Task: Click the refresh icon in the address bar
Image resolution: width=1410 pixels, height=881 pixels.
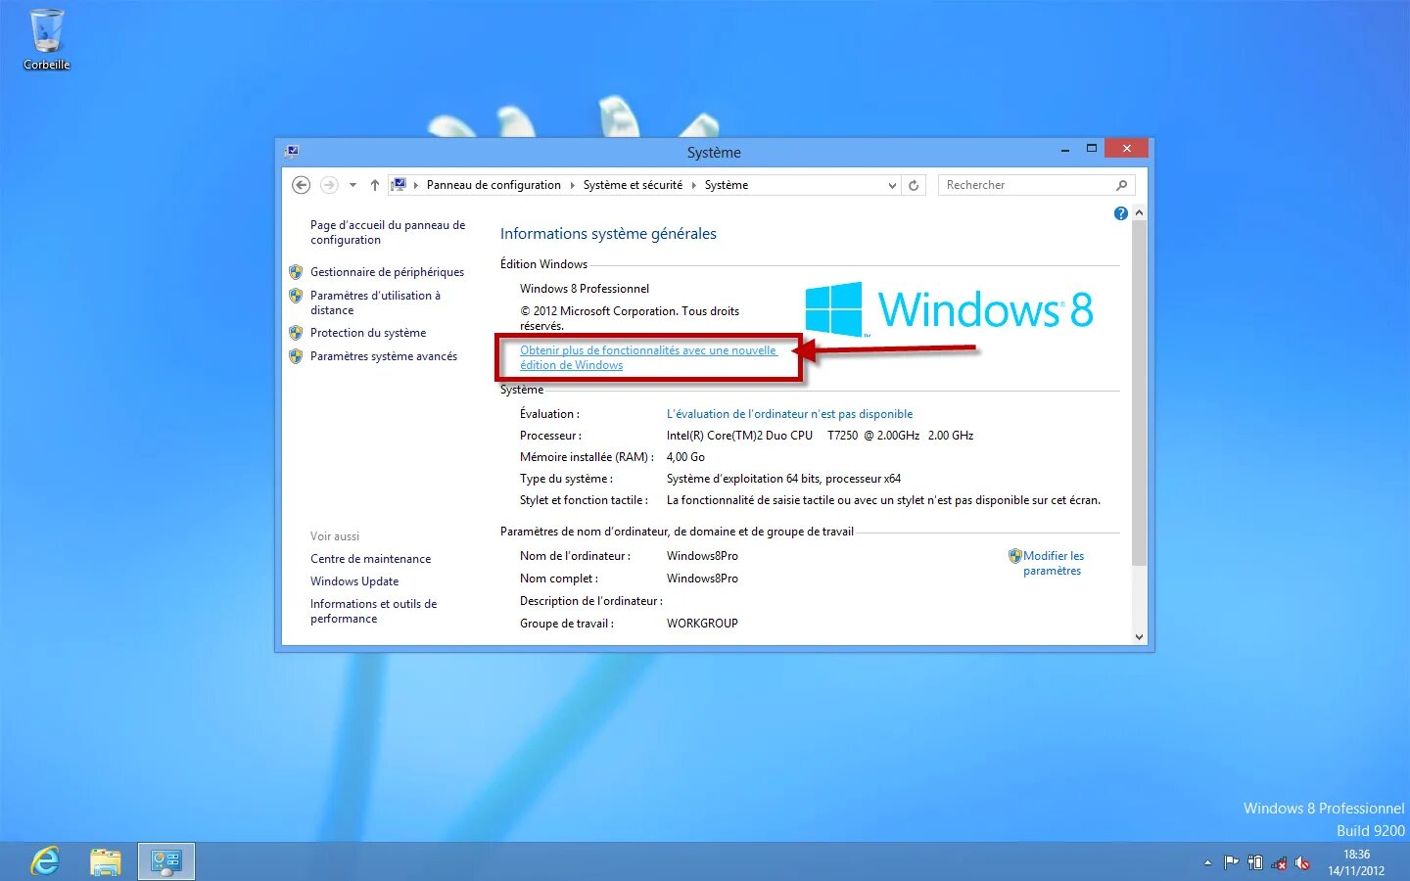Action: pos(913,184)
